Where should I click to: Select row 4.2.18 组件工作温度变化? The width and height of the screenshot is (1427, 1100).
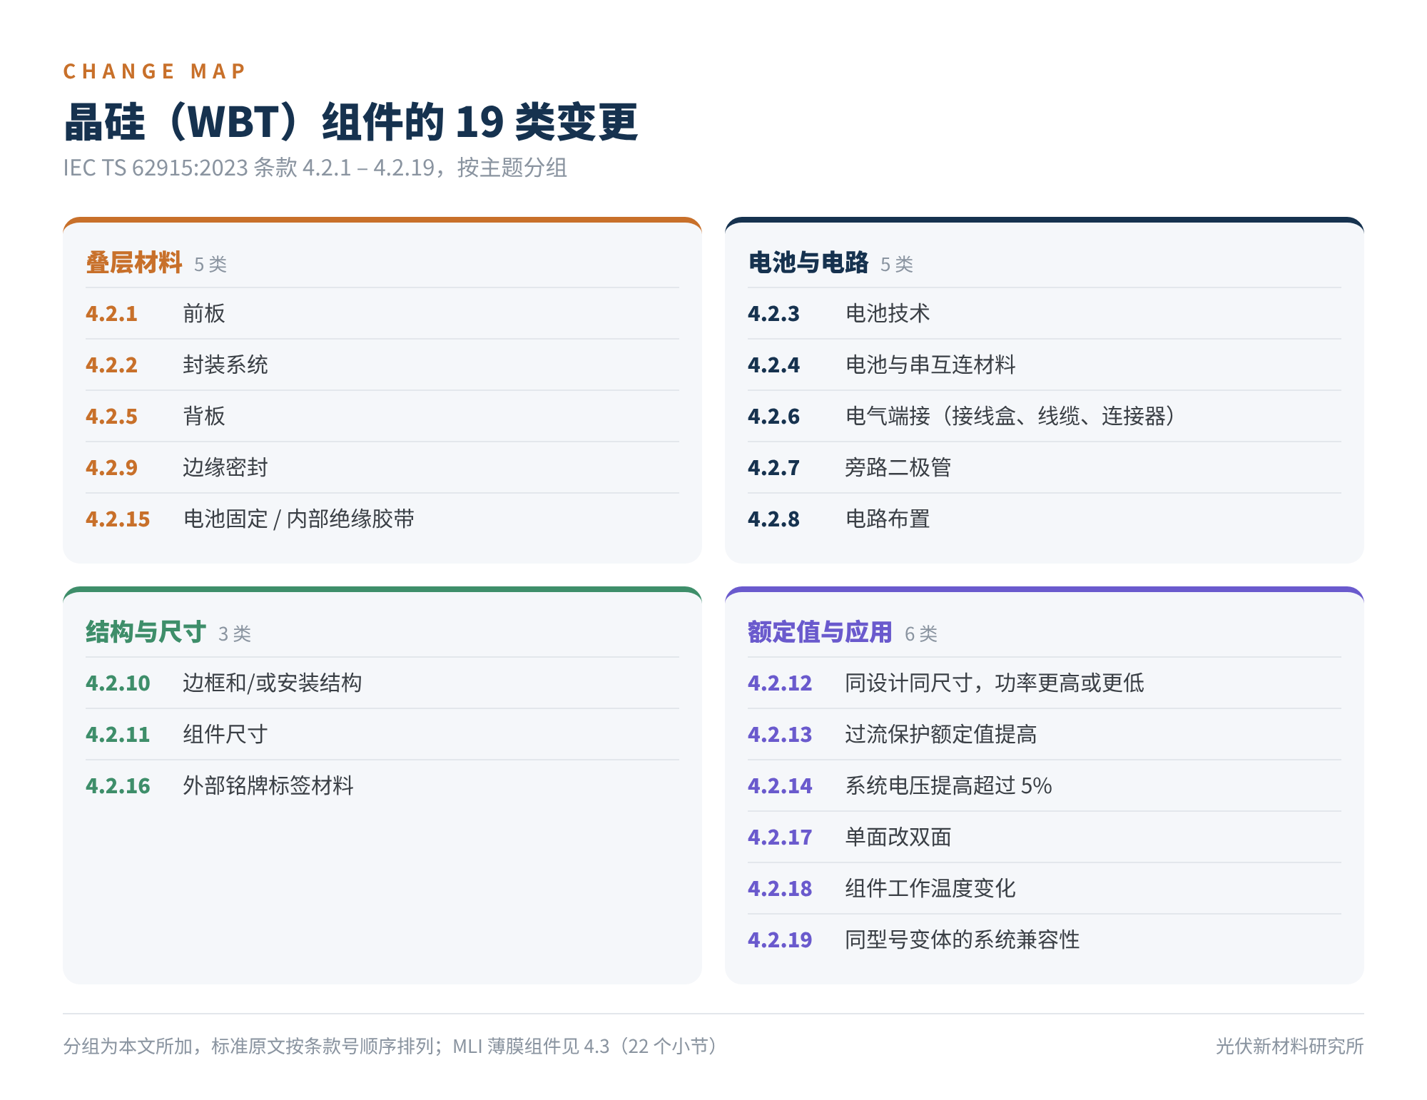pos(1045,888)
